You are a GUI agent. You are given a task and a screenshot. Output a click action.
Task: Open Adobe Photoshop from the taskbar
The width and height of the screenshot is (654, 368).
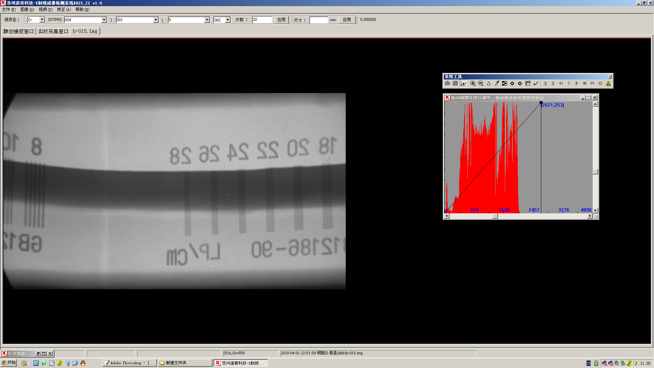pos(130,363)
